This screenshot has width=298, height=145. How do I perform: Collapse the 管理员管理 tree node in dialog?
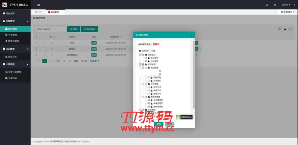coord(143,97)
